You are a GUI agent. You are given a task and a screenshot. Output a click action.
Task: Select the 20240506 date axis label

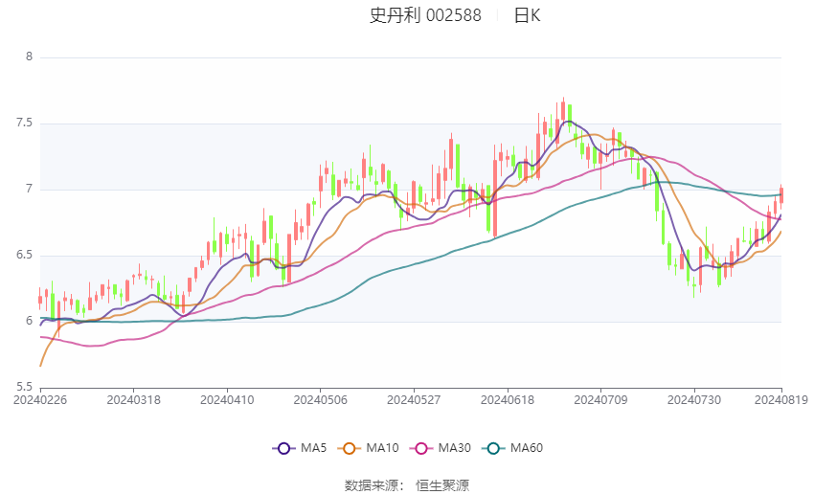(x=320, y=400)
